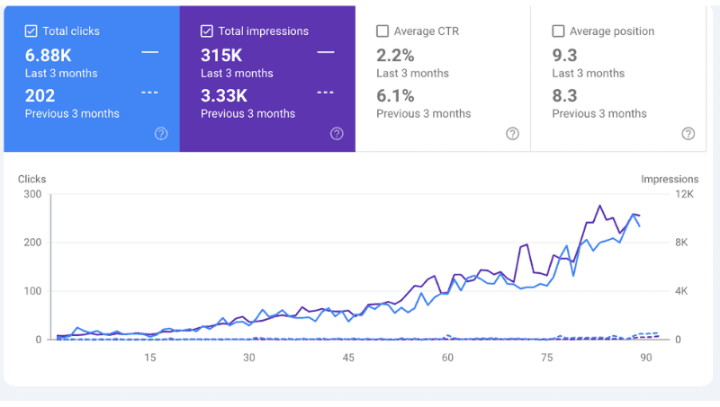Click the day 60 x-axis label
The image size is (720, 407).
[x=447, y=358]
